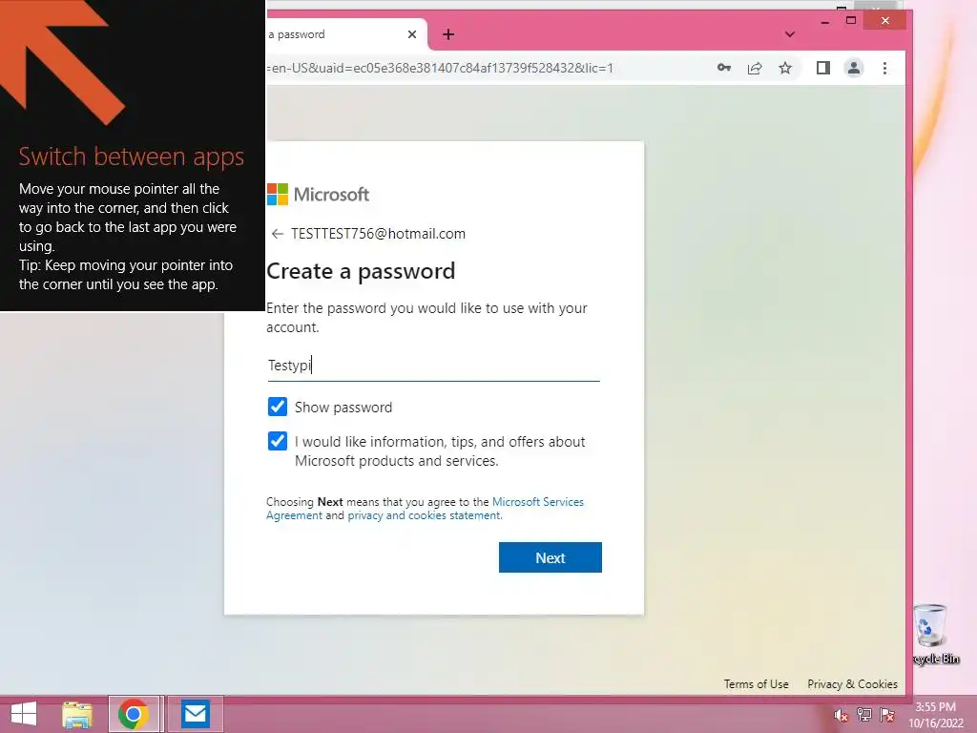Image resolution: width=977 pixels, height=733 pixels.
Task: Click the TESTTEST756@hotmail.com email text
Action: (378, 234)
